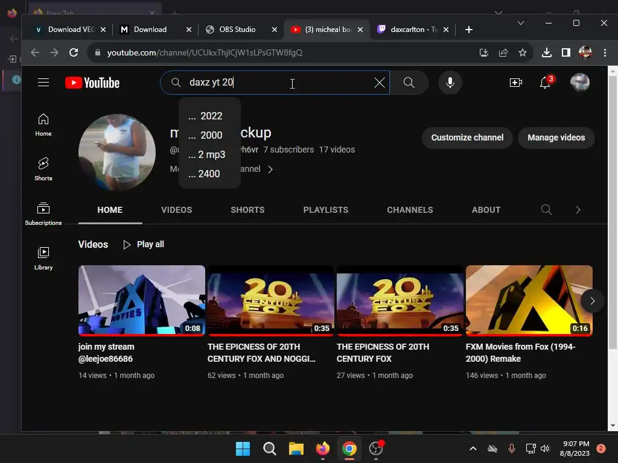618x463 pixels.
Task: Open Chrome three-dot menu
Action: coord(605,52)
